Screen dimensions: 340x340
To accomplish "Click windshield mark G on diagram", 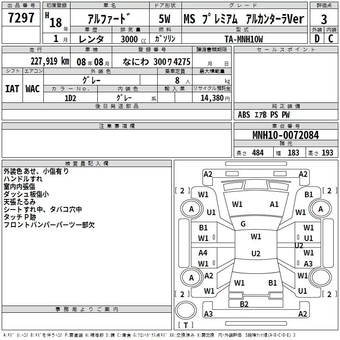I will 243,224.
